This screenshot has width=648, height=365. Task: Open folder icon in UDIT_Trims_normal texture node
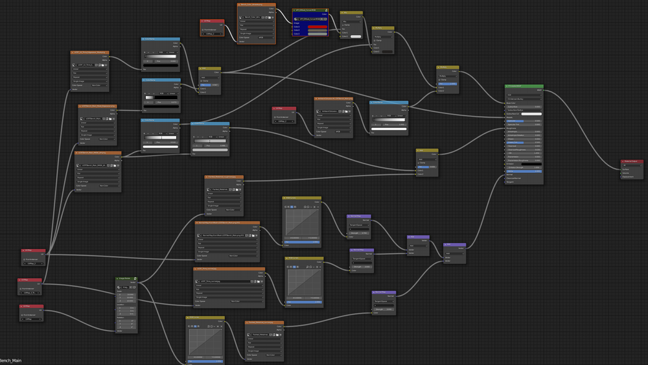pos(259,281)
